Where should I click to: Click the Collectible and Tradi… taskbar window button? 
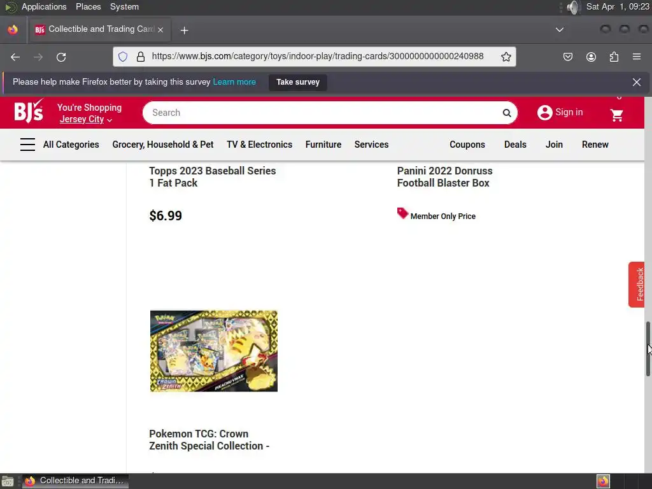(75, 481)
